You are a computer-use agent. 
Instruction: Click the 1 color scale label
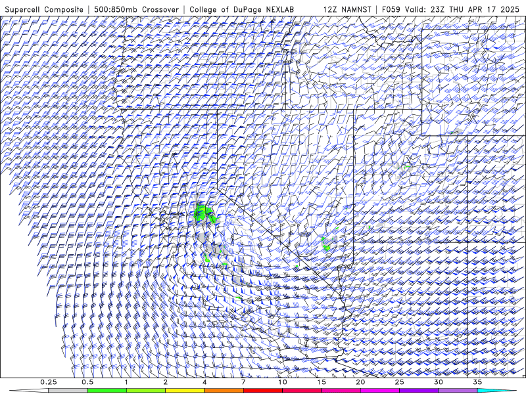click(x=126, y=382)
